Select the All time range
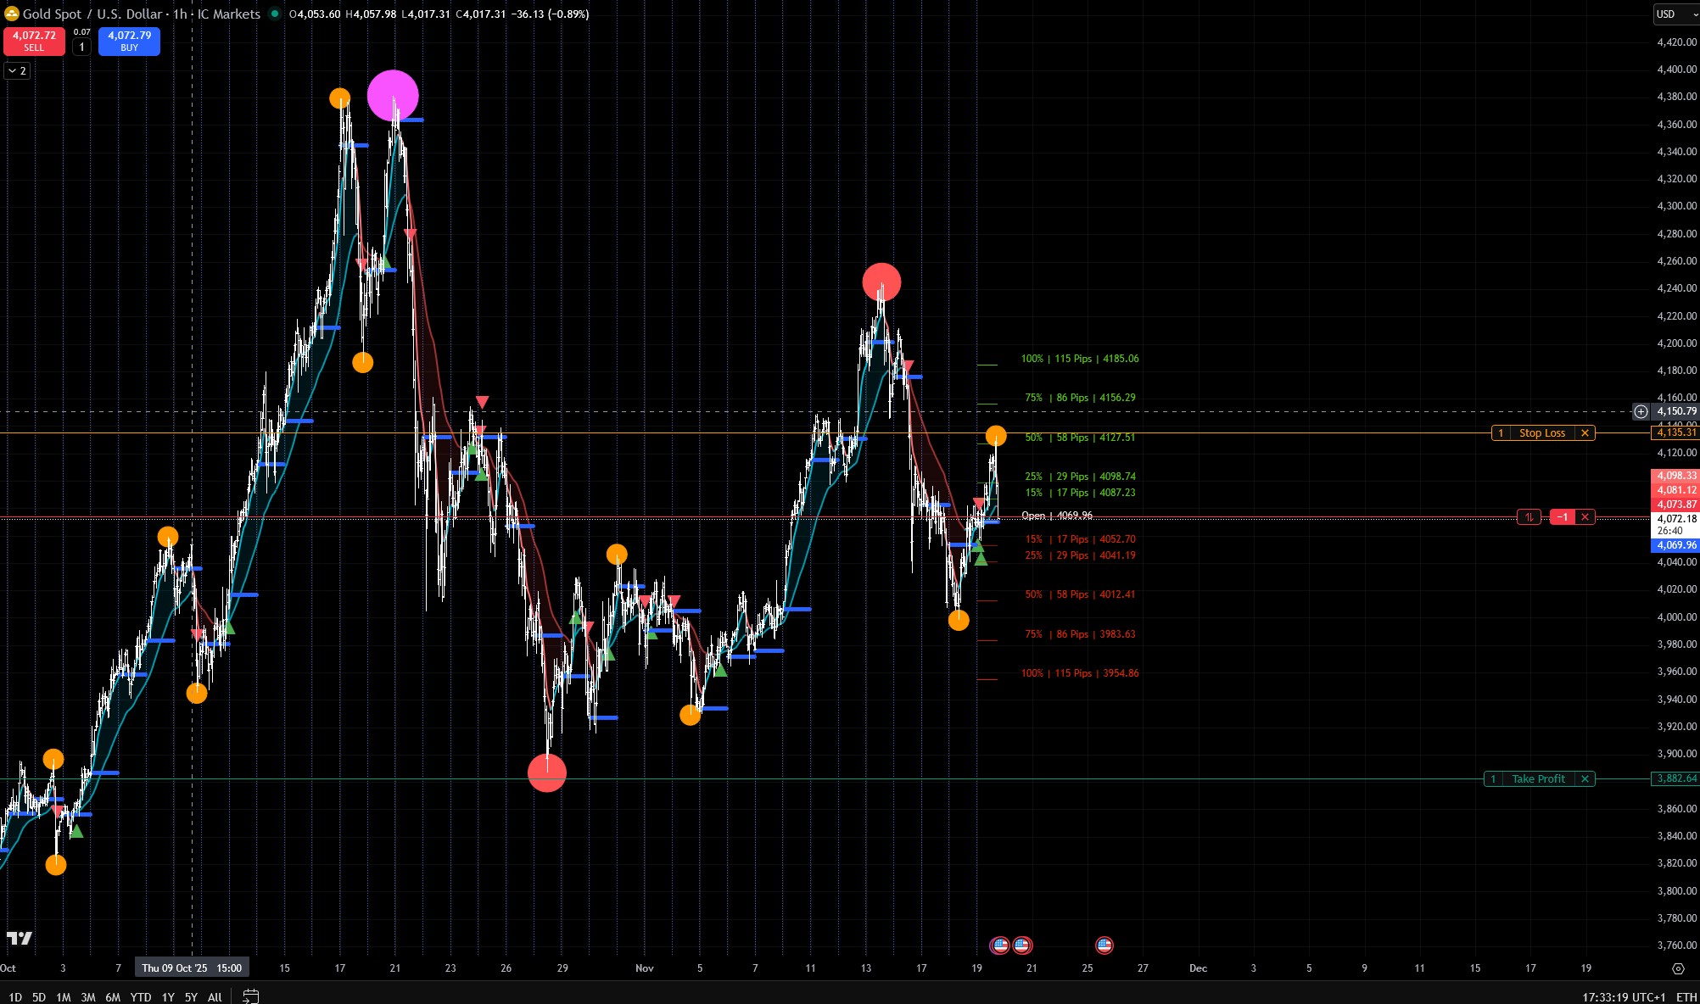 pos(215,997)
